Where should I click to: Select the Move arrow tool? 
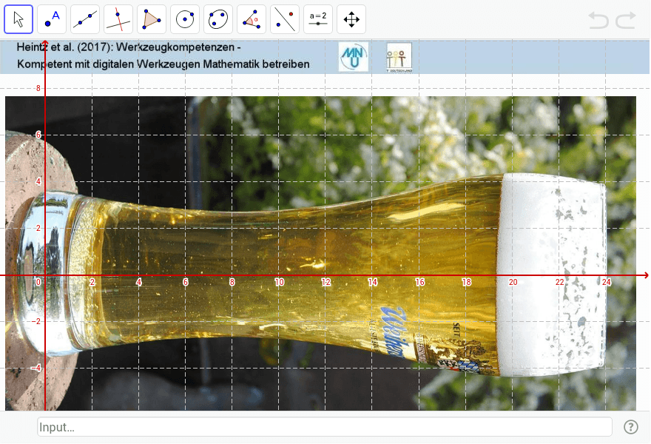coord(18,19)
